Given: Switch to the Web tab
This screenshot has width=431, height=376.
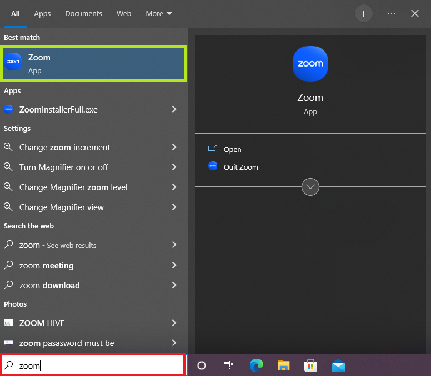Looking at the screenshot, I should tap(124, 13).
